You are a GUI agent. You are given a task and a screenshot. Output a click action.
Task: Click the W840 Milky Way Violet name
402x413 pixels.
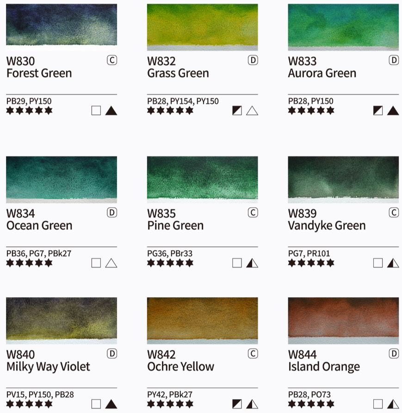coord(48,361)
